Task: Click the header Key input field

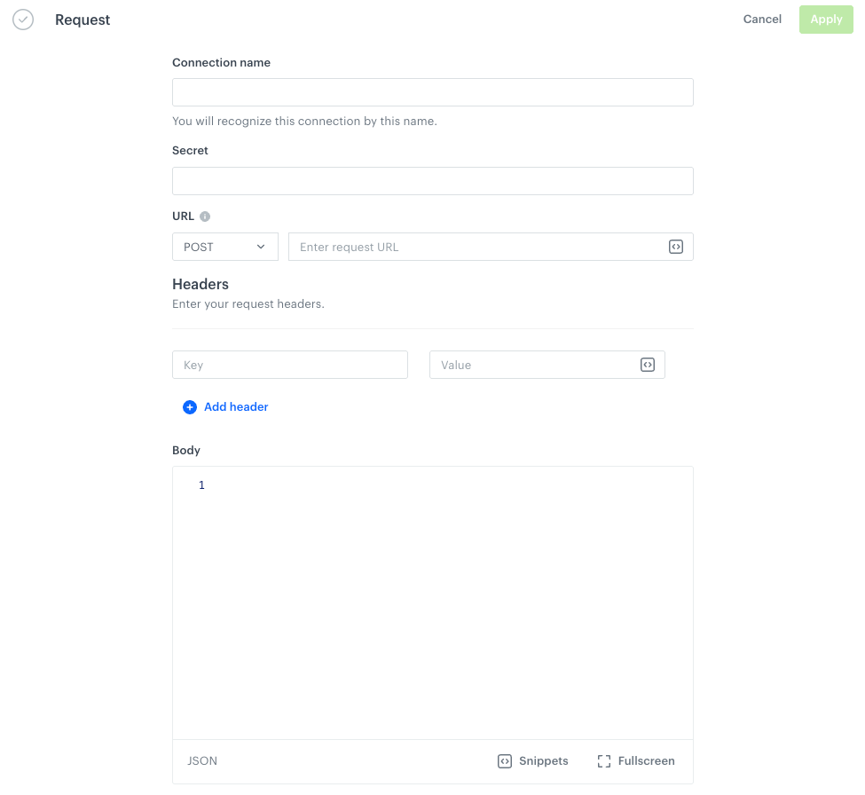Action: point(289,364)
